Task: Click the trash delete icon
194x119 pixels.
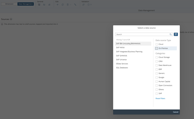Action: (67, 5)
